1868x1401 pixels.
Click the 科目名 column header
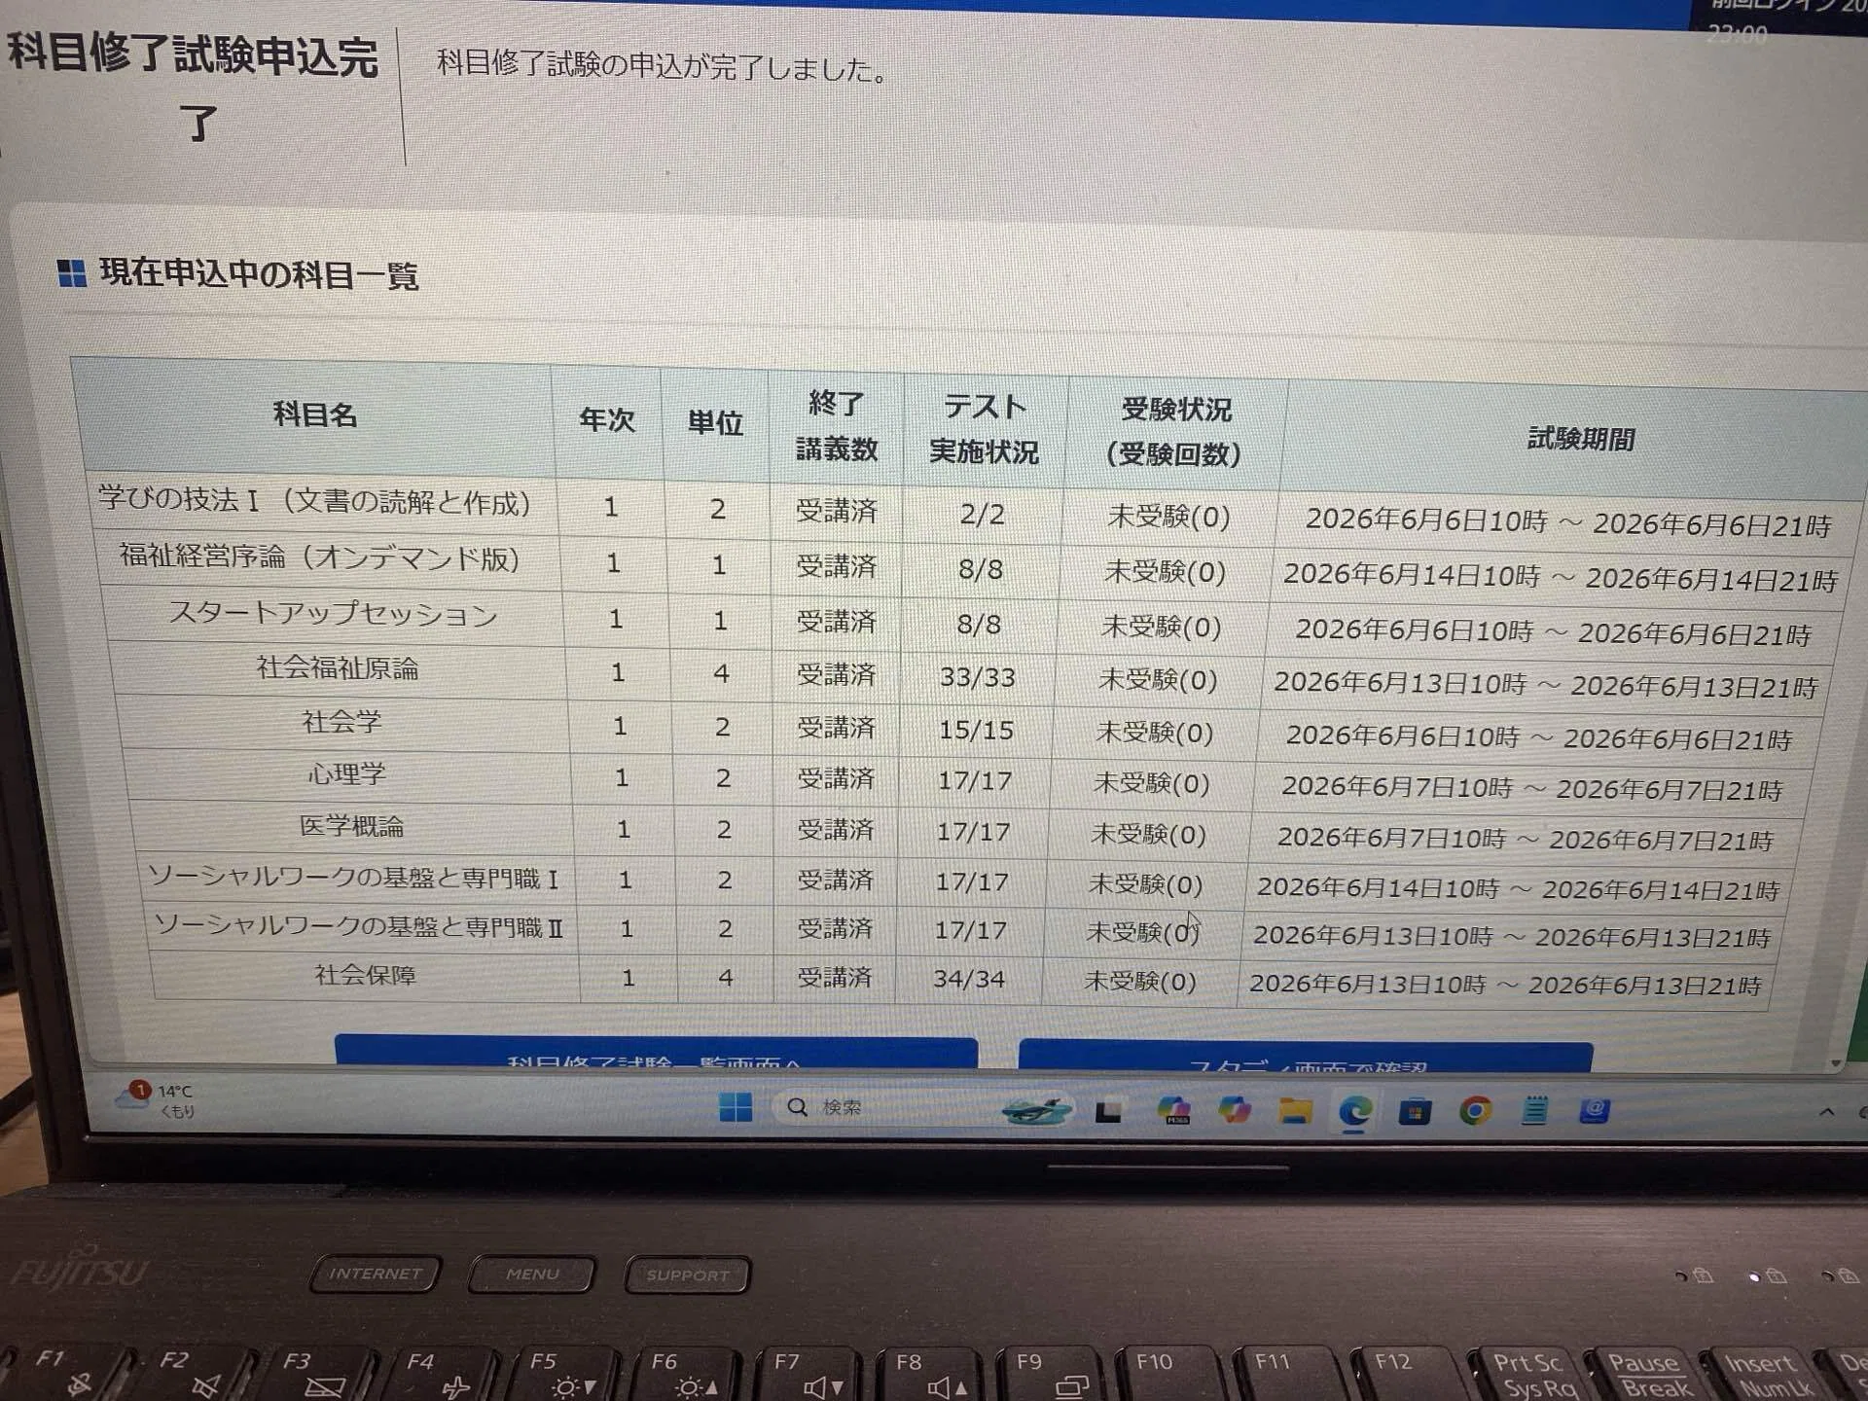click(x=315, y=415)
